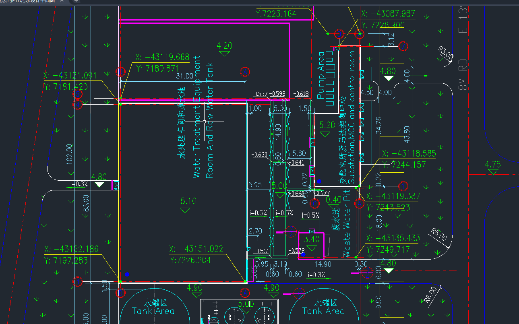Click the Pump Area label
This screenshot has width=519, height=324.
(321, 75)
